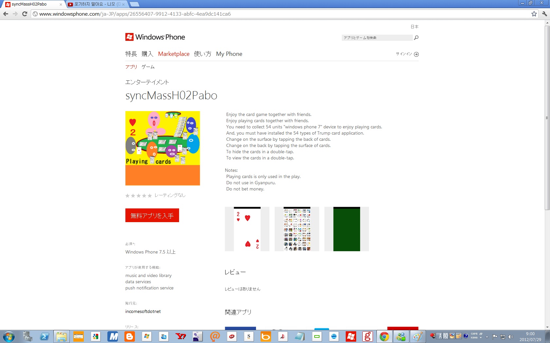
Task: Launch the Blogger taskbar shortcut
Action: (130, 336)
